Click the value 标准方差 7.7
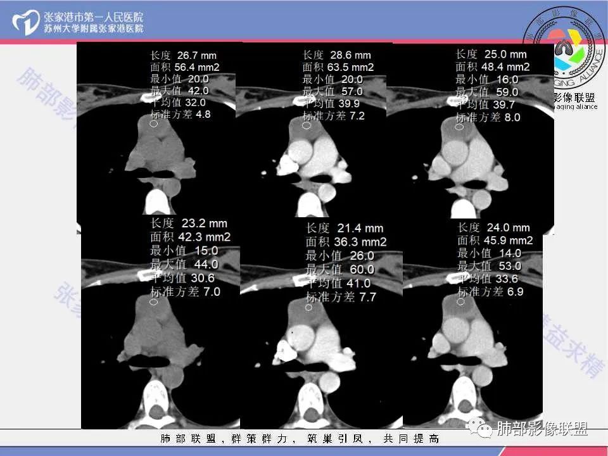Image resolution: width=608 pixels, height=456 pixels. pos(341,297)
